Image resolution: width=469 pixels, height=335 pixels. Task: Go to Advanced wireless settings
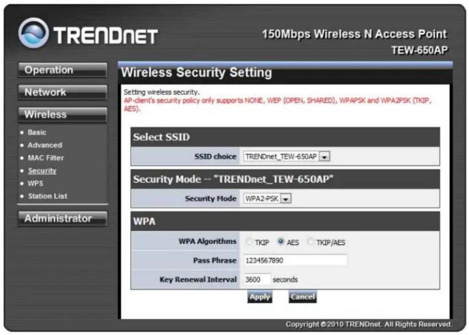tap(45, 145)
